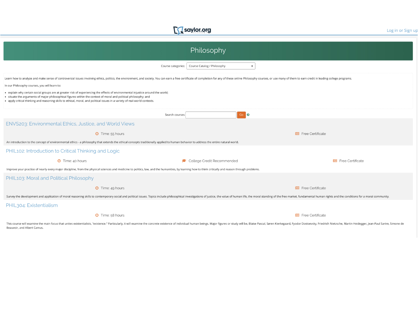Click bullet about major philosophical figures
418x314 pixels.
click(x=79, y=97)
